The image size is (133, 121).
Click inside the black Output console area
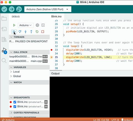[x=91, y=97]
